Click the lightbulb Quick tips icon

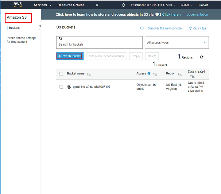[190, 28]
